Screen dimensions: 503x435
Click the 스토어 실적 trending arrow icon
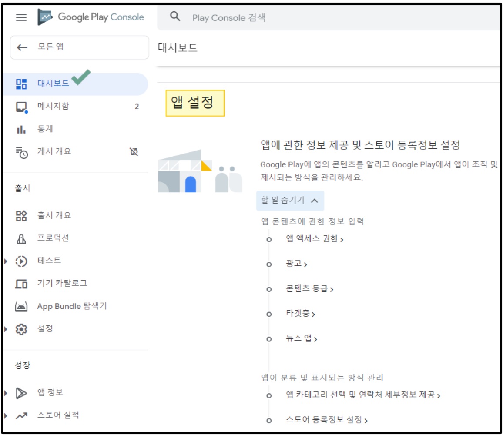(21, 416)
